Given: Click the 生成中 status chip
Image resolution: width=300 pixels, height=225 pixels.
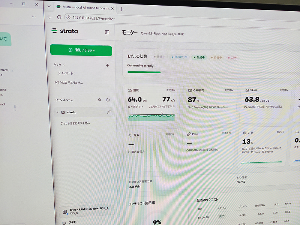Looking at the screenshot, I should [199, 57].
